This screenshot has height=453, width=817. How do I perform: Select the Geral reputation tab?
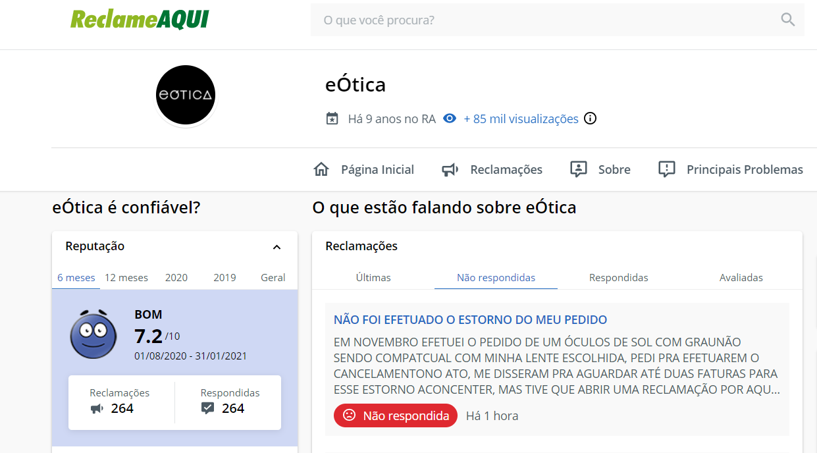[273, 278]
